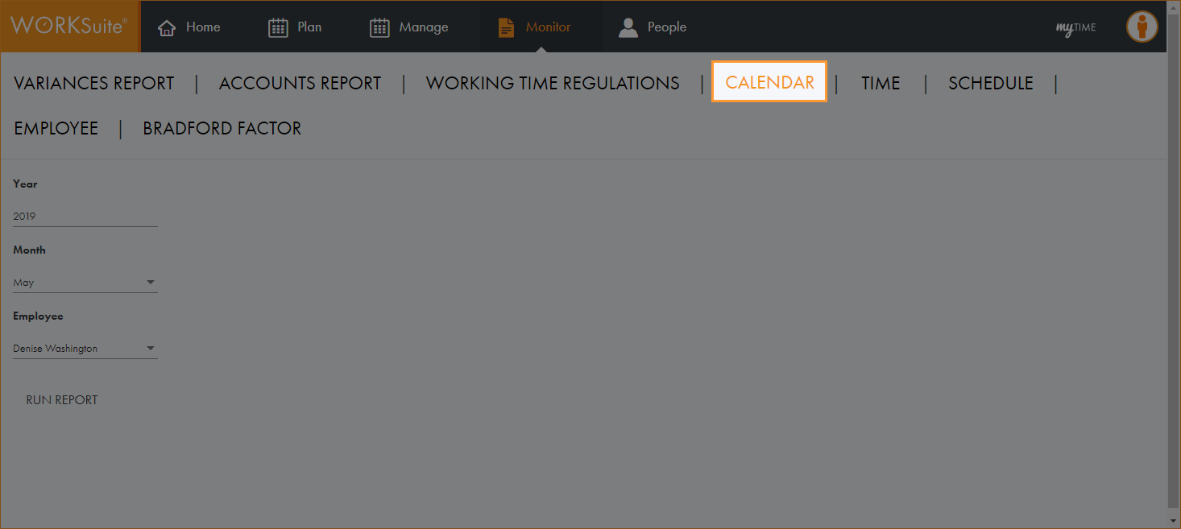1181x529 pixels.
Task: Click the Manage calendar icon
Action: (379, 28)
